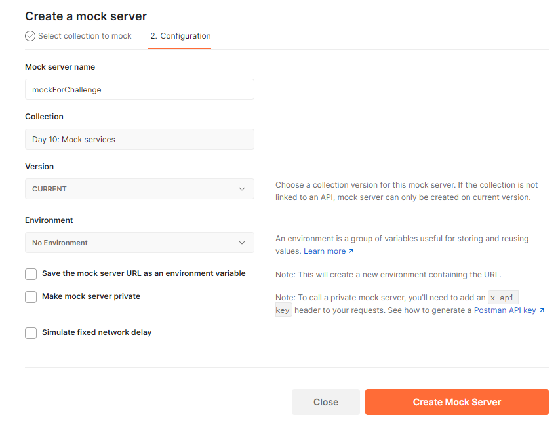Image resolution: width=558 pixels, height=423 pixels.
Task: Select the 2. Configuration tab
Action: click(x=180, y=36)
